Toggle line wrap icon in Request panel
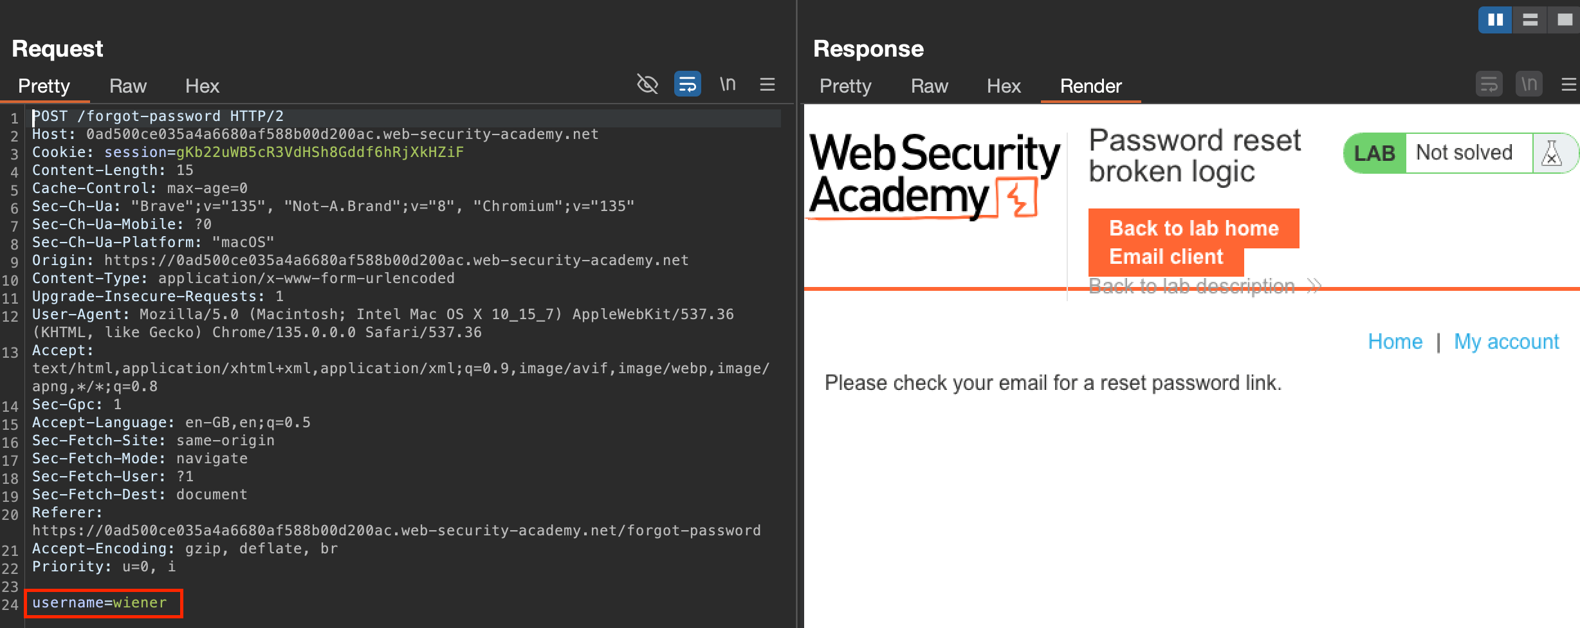The image size is (1580, 628). click(687, 84)
